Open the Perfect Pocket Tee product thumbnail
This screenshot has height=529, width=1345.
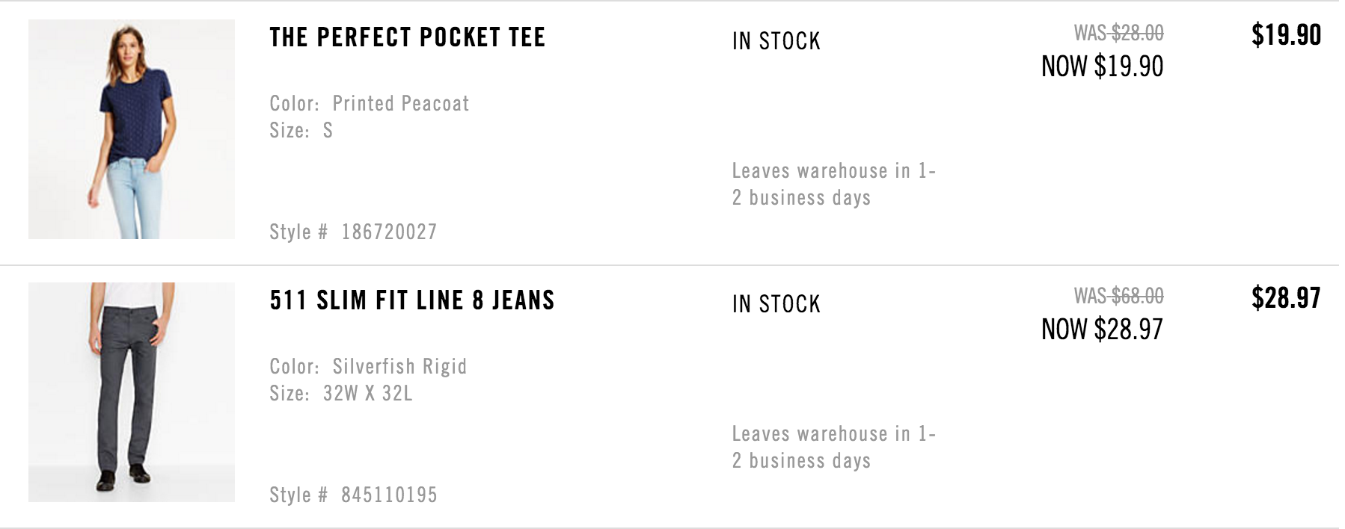point(132,129)
